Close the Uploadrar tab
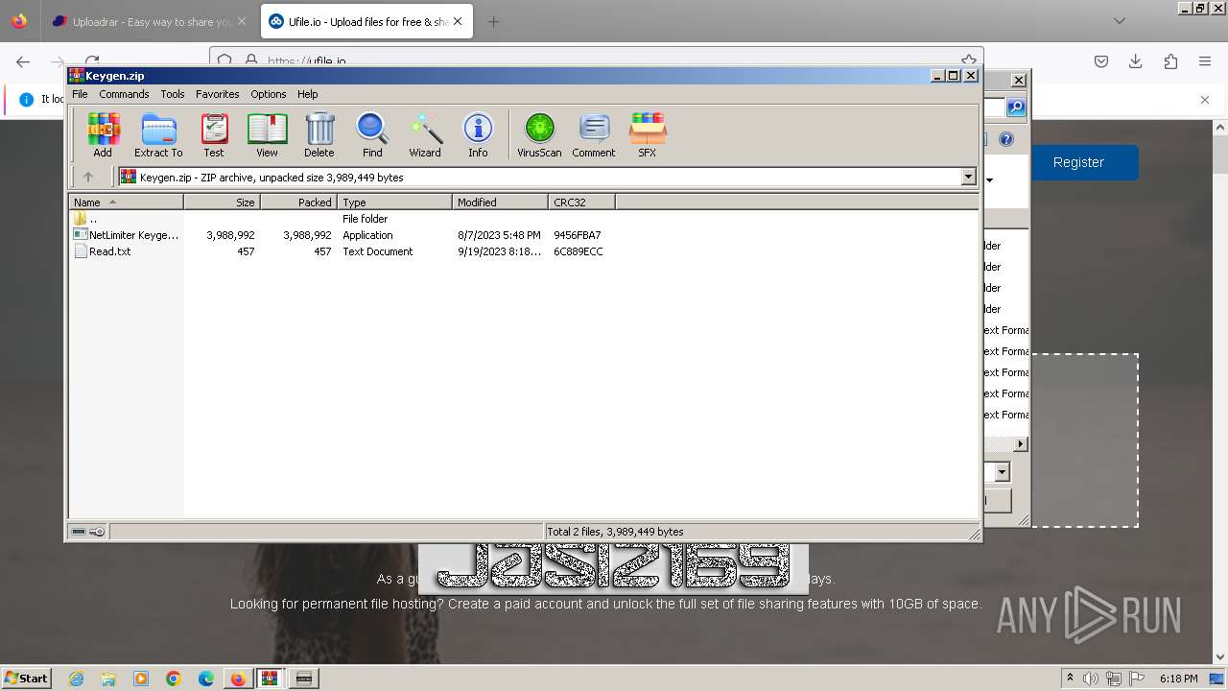 coord(241,21)
